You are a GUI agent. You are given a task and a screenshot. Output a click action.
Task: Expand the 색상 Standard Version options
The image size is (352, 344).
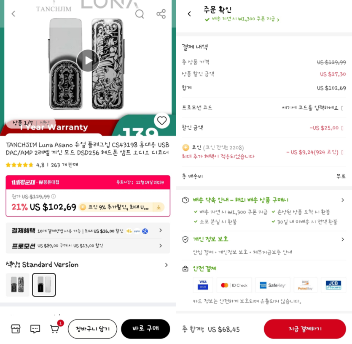88,265
